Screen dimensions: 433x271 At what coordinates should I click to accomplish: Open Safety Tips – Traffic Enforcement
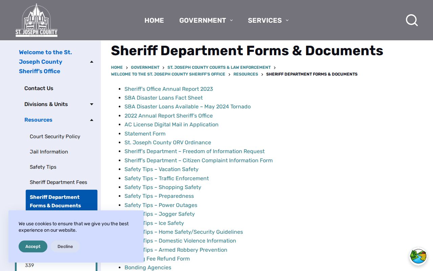(166, 178)
